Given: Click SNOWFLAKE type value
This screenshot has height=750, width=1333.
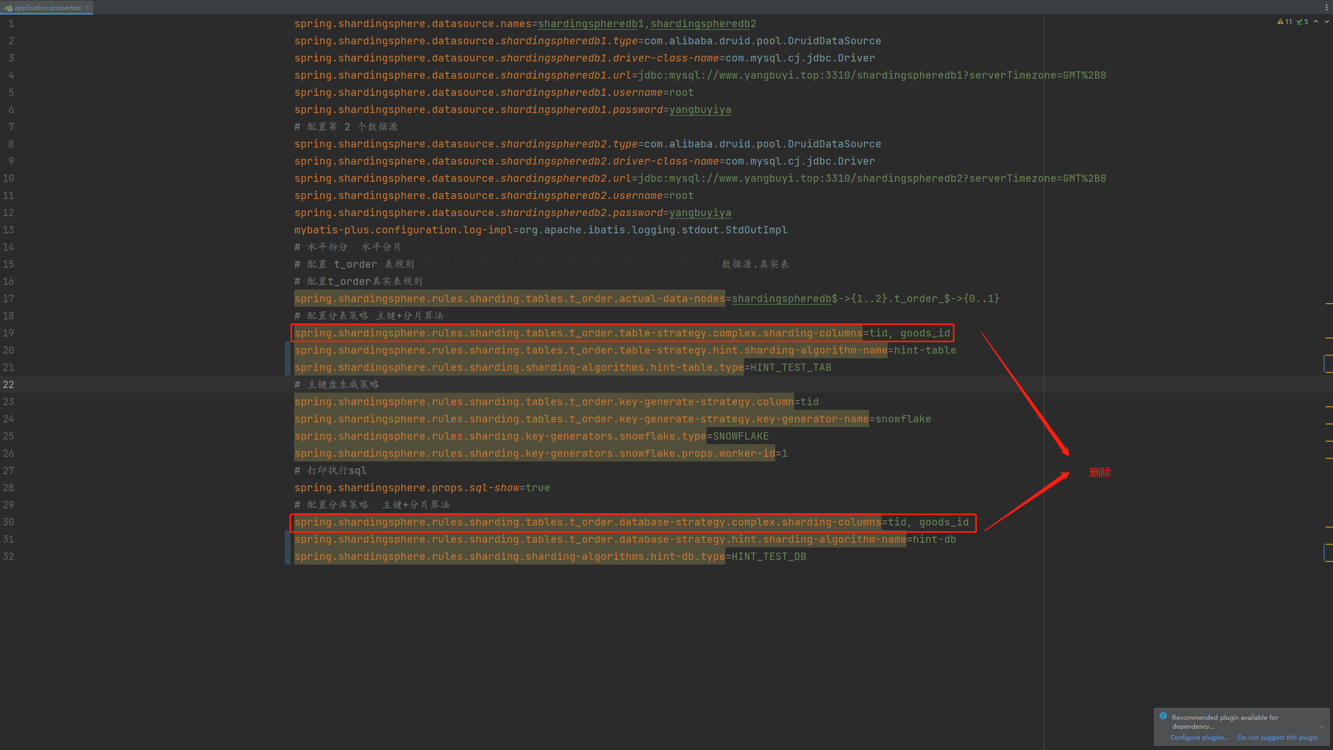Looking at the screenshot, I should click(x=740, y=436).
